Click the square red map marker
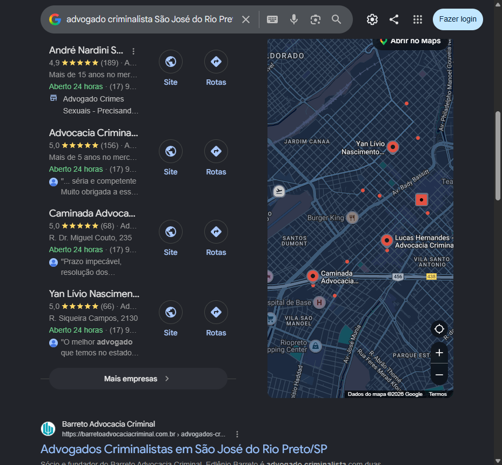This screenshot has height=465, width=502. tap(421, 200)
